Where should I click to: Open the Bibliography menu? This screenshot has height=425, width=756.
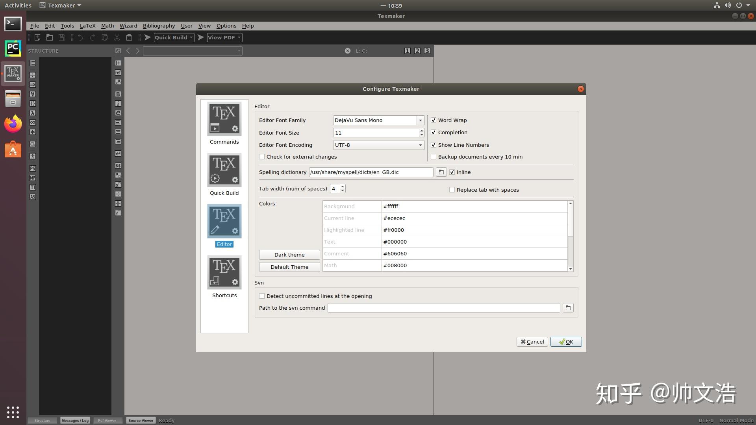(159, 26)
